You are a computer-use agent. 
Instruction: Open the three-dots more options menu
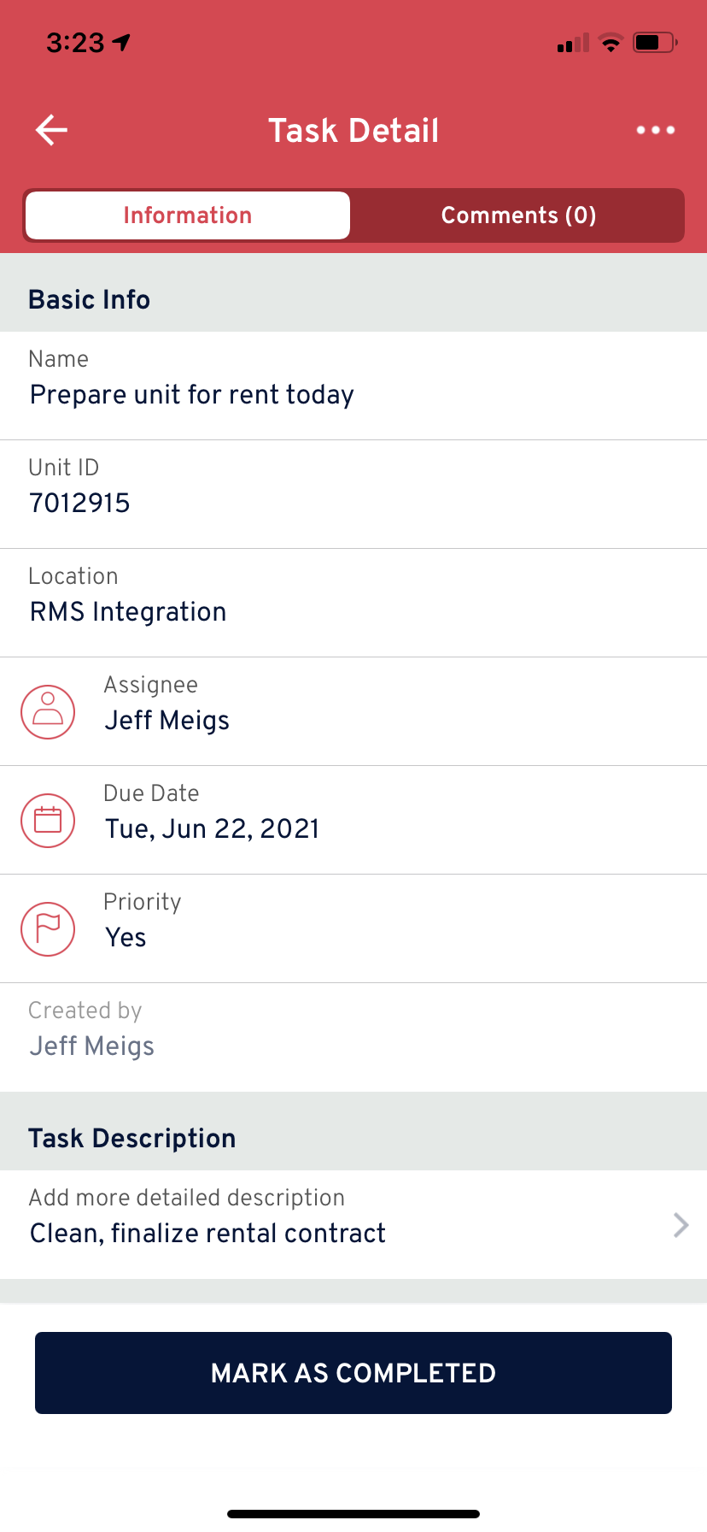[655, 130]
